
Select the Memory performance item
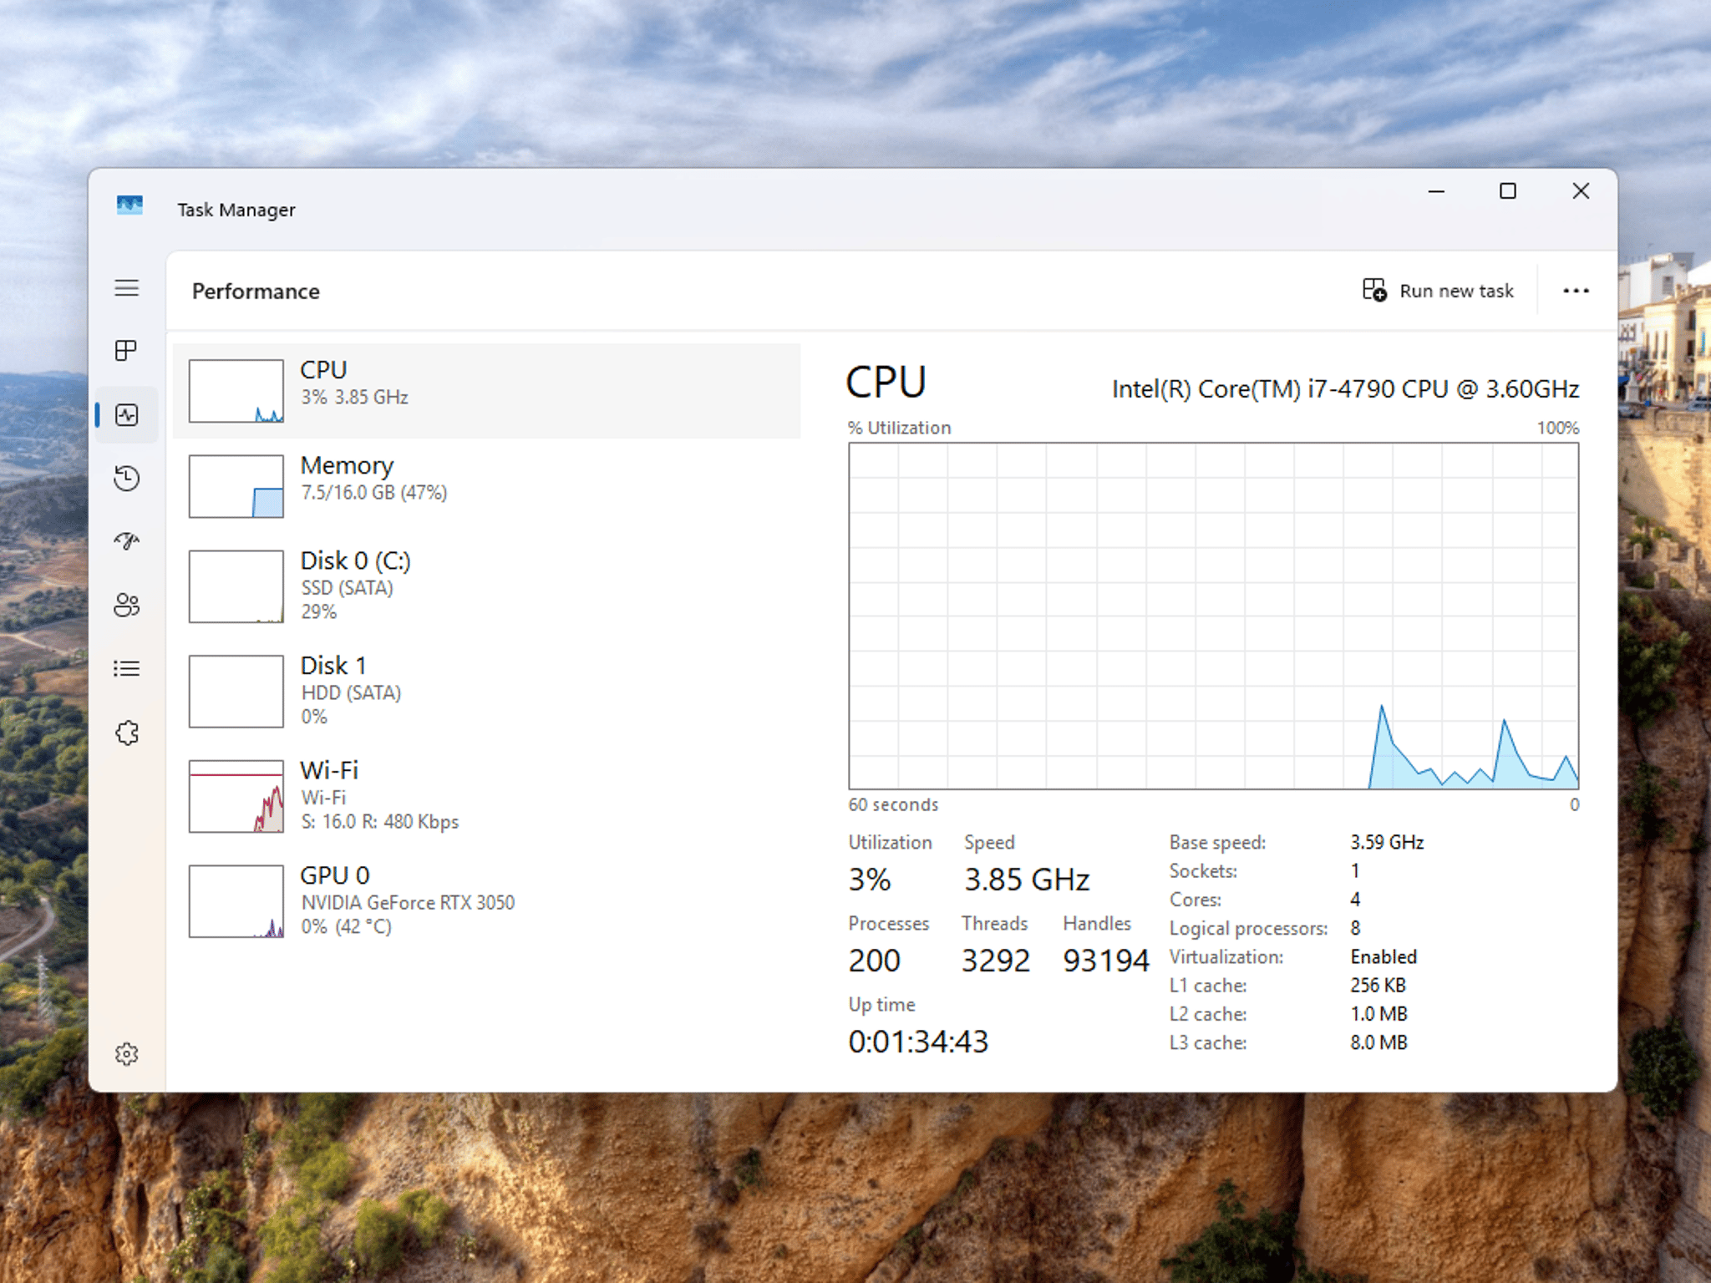pos(486,486)
